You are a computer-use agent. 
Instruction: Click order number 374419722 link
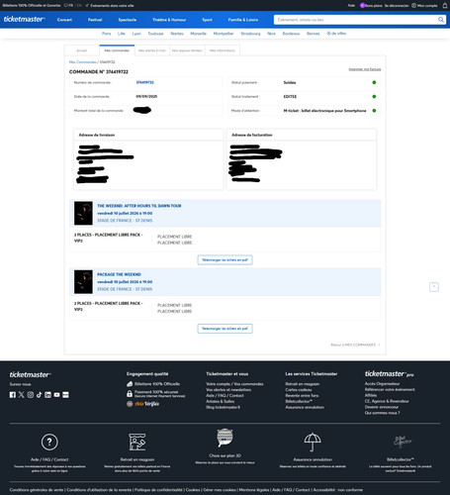[144, 82]
